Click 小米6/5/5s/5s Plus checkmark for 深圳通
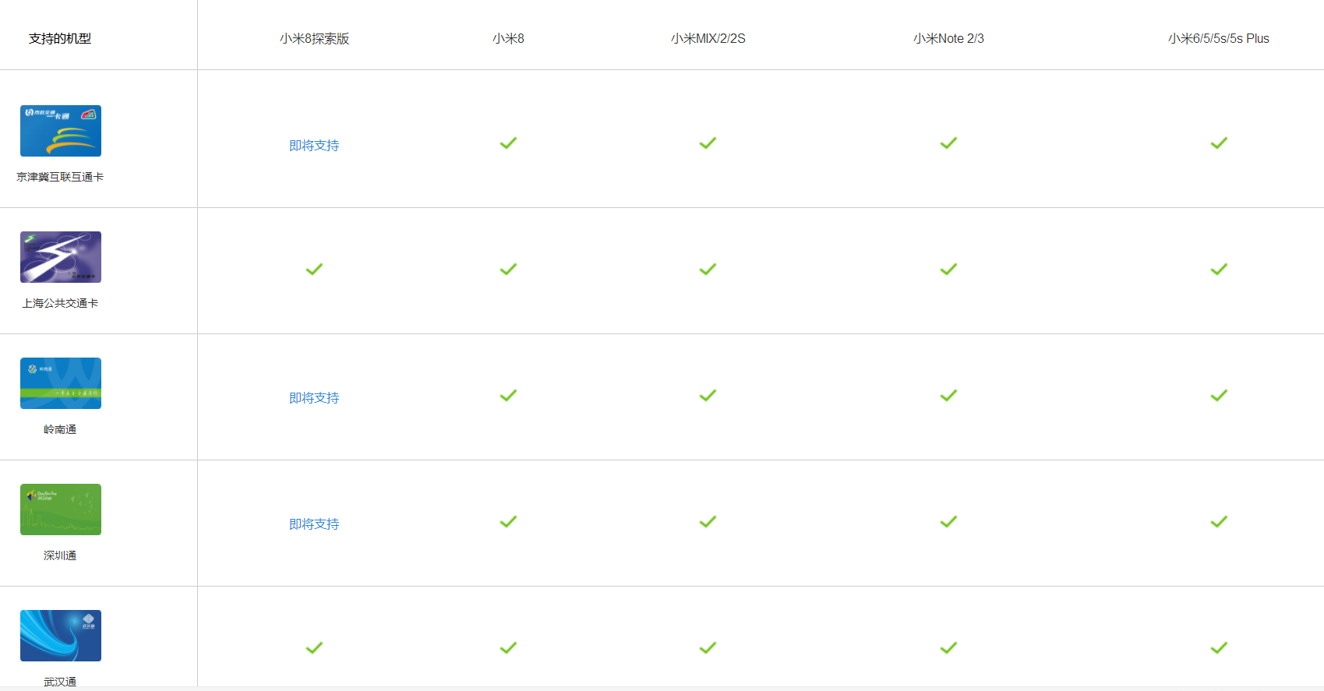 coord(1219,522)
